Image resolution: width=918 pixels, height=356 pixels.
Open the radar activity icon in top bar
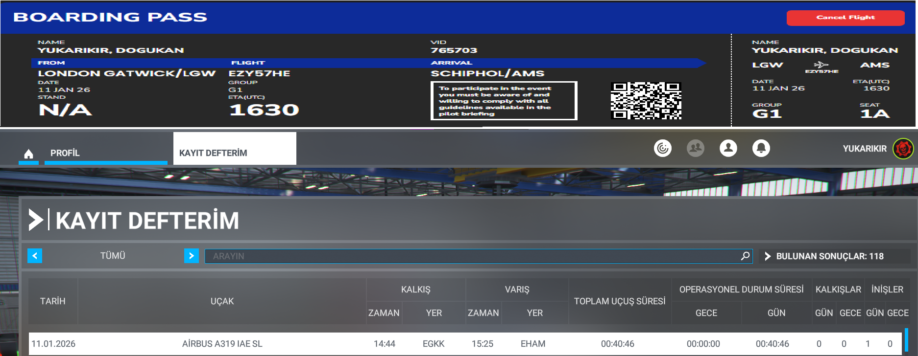[x=663, y=148]
